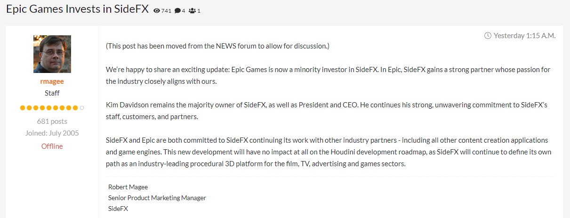The width and height of the screenshot is (570, 218).
Task: Click the Senior Product Marketing Manager text
Action: (157, 198)
